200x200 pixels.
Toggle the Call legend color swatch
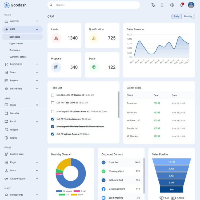click(62, 195)
